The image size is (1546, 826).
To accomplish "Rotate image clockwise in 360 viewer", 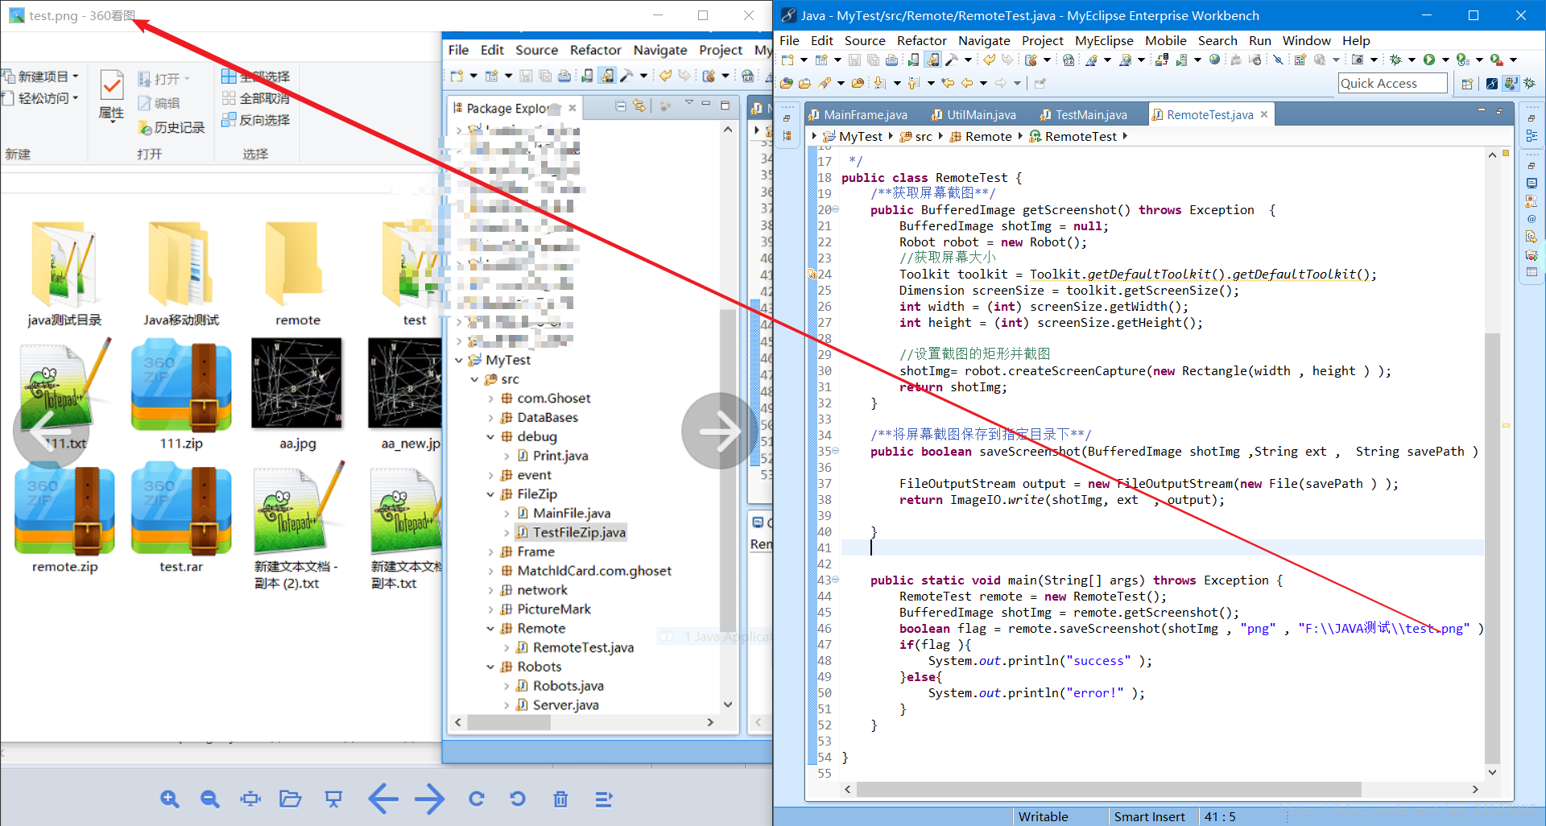I will tap(477, 799).
